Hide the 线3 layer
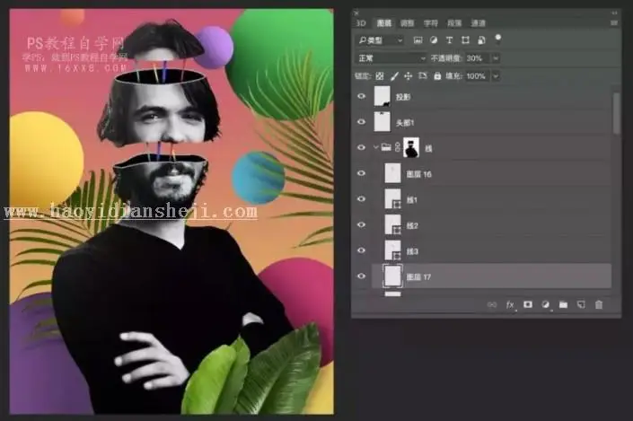Image resolution: width=633 pixels, height=421 pixels. (x=361, y=250)
